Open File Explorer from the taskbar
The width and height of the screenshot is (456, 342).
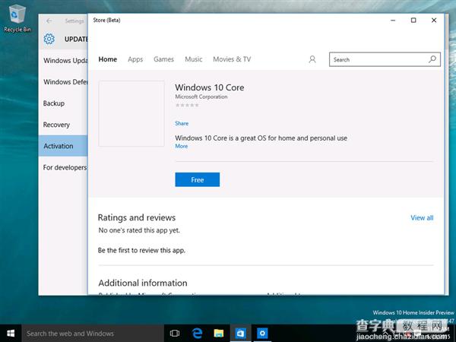pos(219,334)
